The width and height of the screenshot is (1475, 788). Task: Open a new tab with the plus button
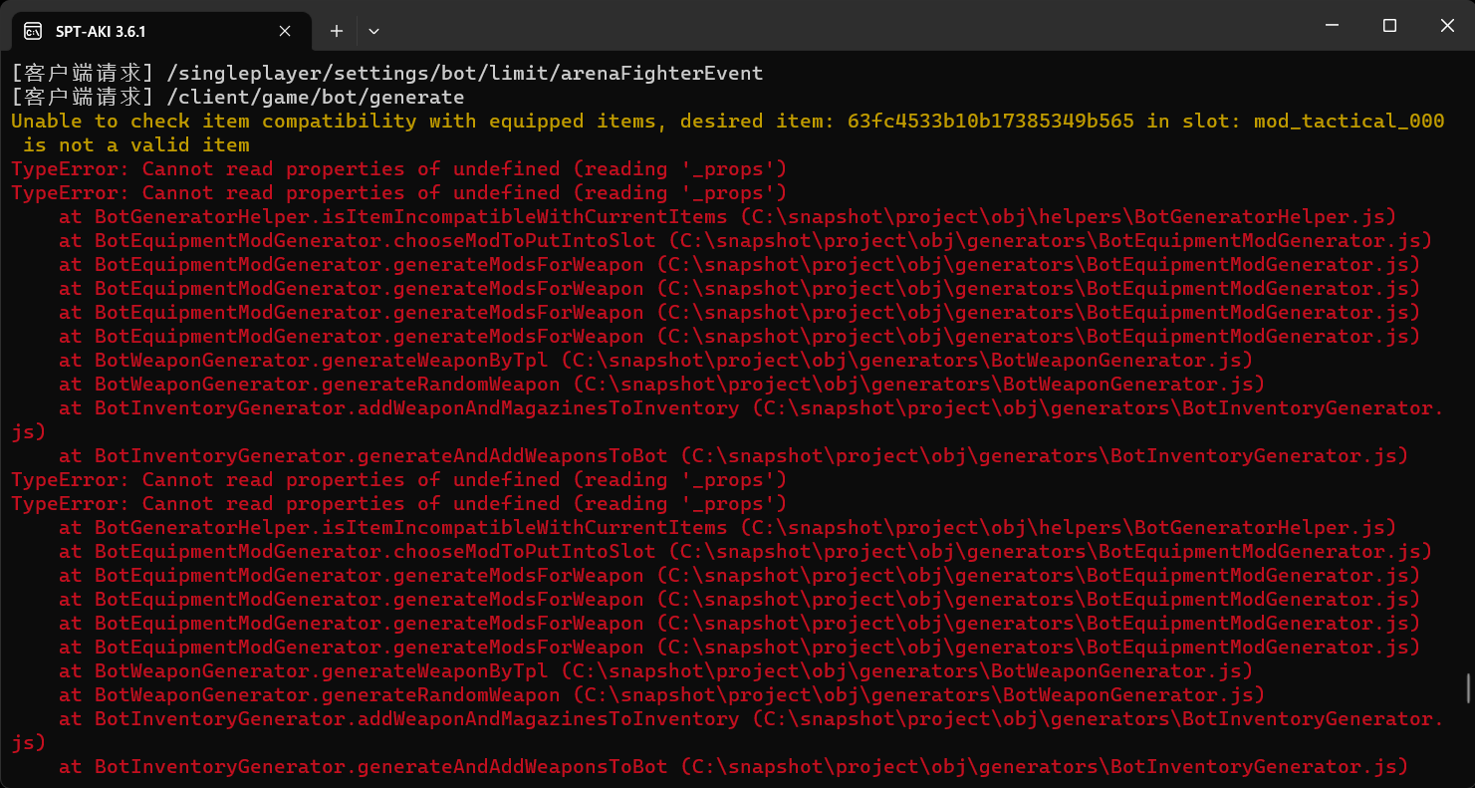pyautogui.click(x=337, y=31)
